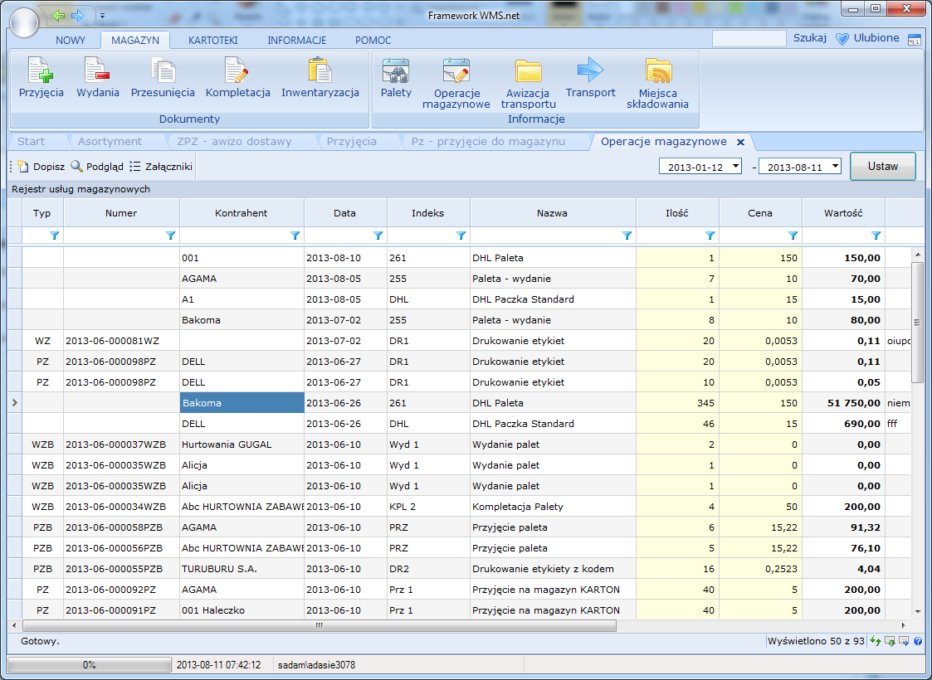This screenshot has width=932, height=680.
Task: Expand the end date 2013-08-11 dropdown
Action: [835, 166]
